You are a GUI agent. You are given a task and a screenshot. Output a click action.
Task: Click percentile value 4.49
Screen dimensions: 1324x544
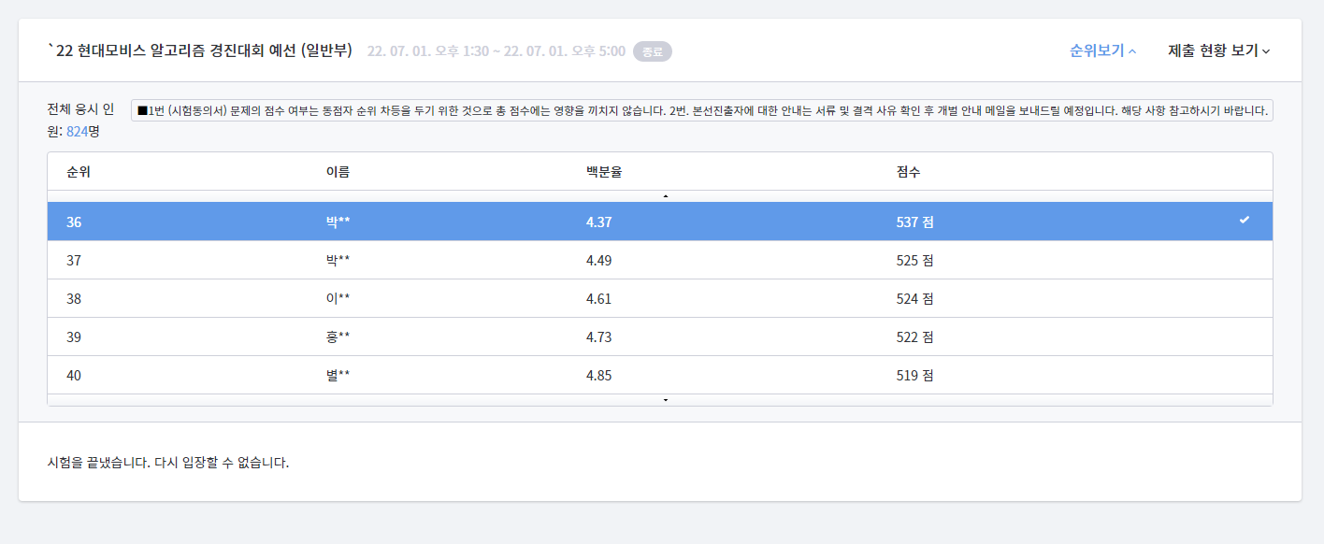point(598,261)
